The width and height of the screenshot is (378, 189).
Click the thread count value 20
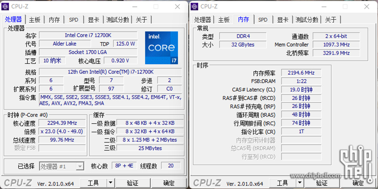tap(170, 166)
